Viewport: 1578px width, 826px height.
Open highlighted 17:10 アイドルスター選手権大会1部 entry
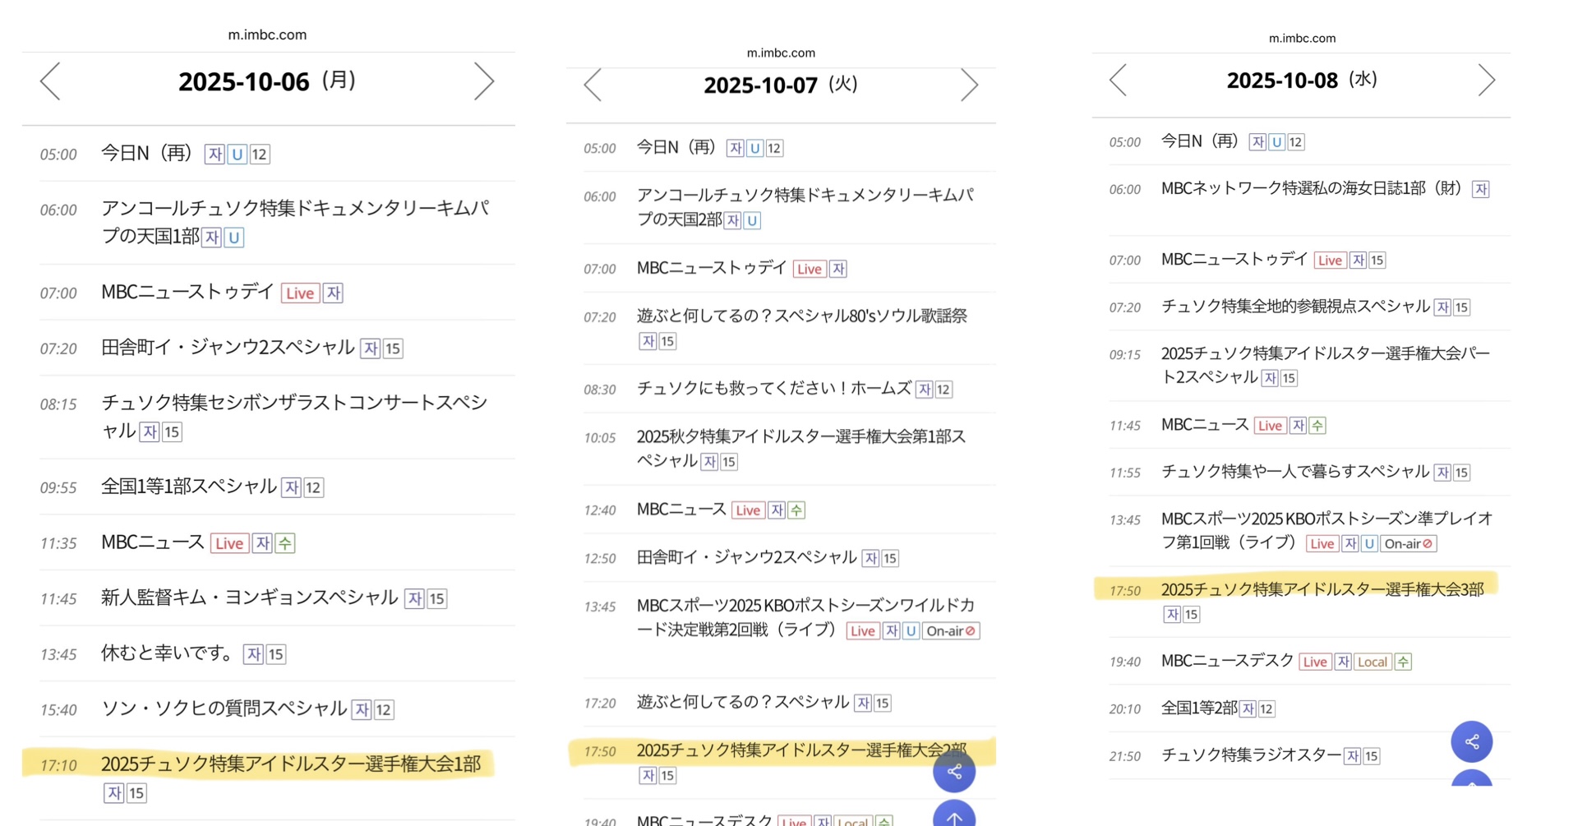291,764
